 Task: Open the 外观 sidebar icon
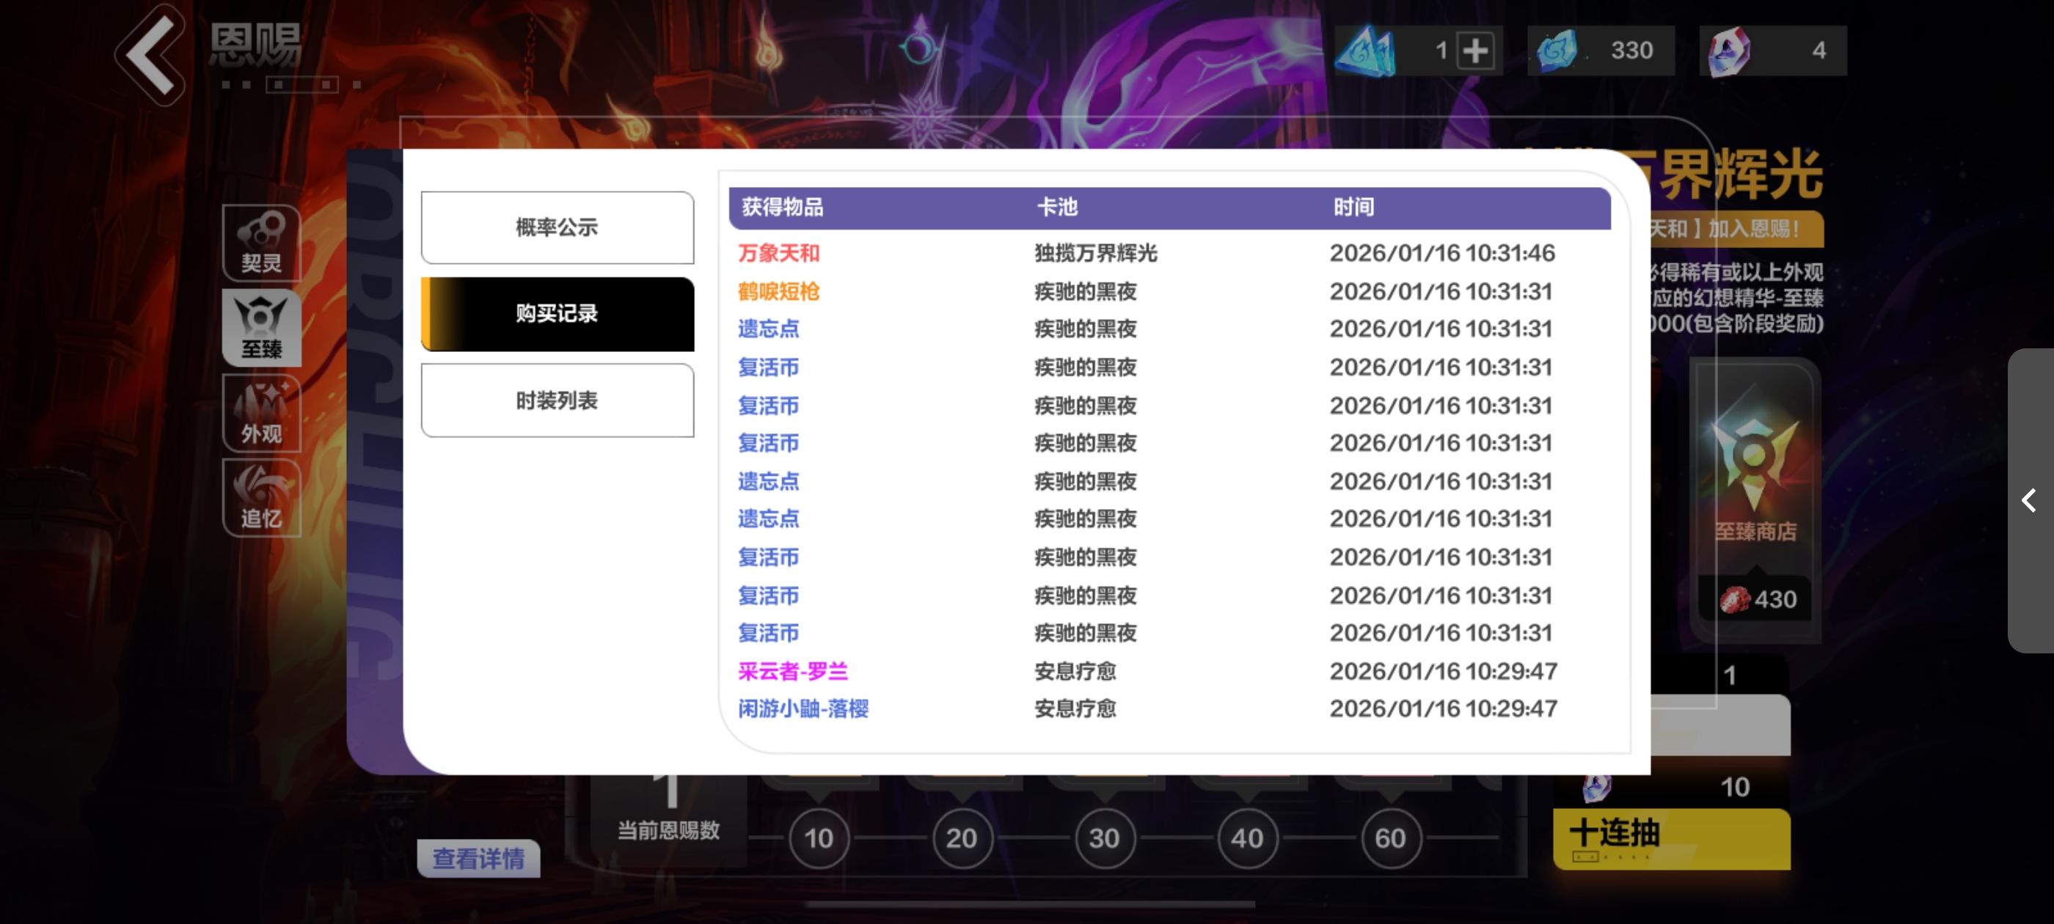(262, 414)
